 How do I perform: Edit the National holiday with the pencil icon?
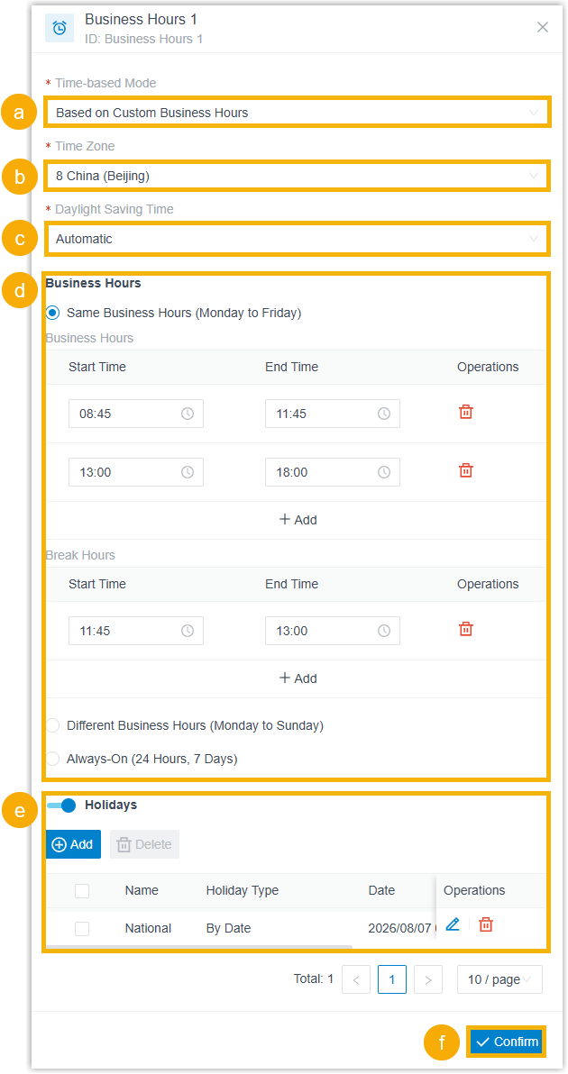(453, 924)
